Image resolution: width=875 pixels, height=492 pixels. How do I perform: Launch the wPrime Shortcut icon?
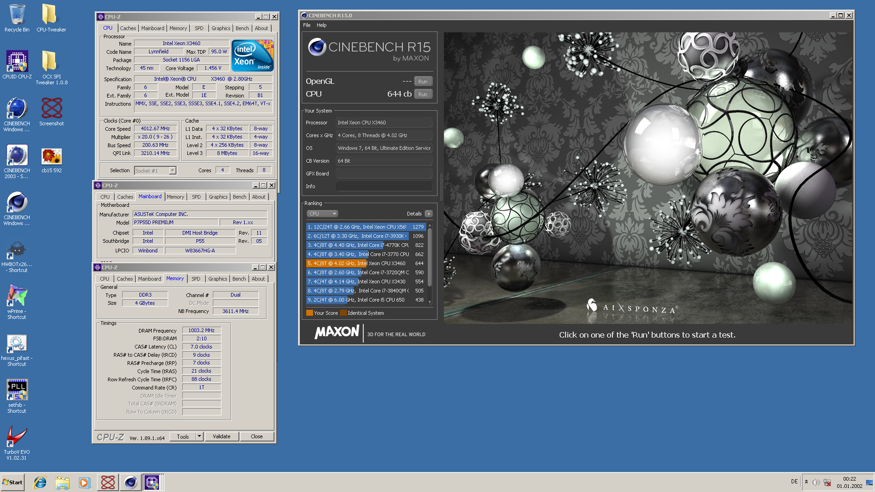pos(17,302)
